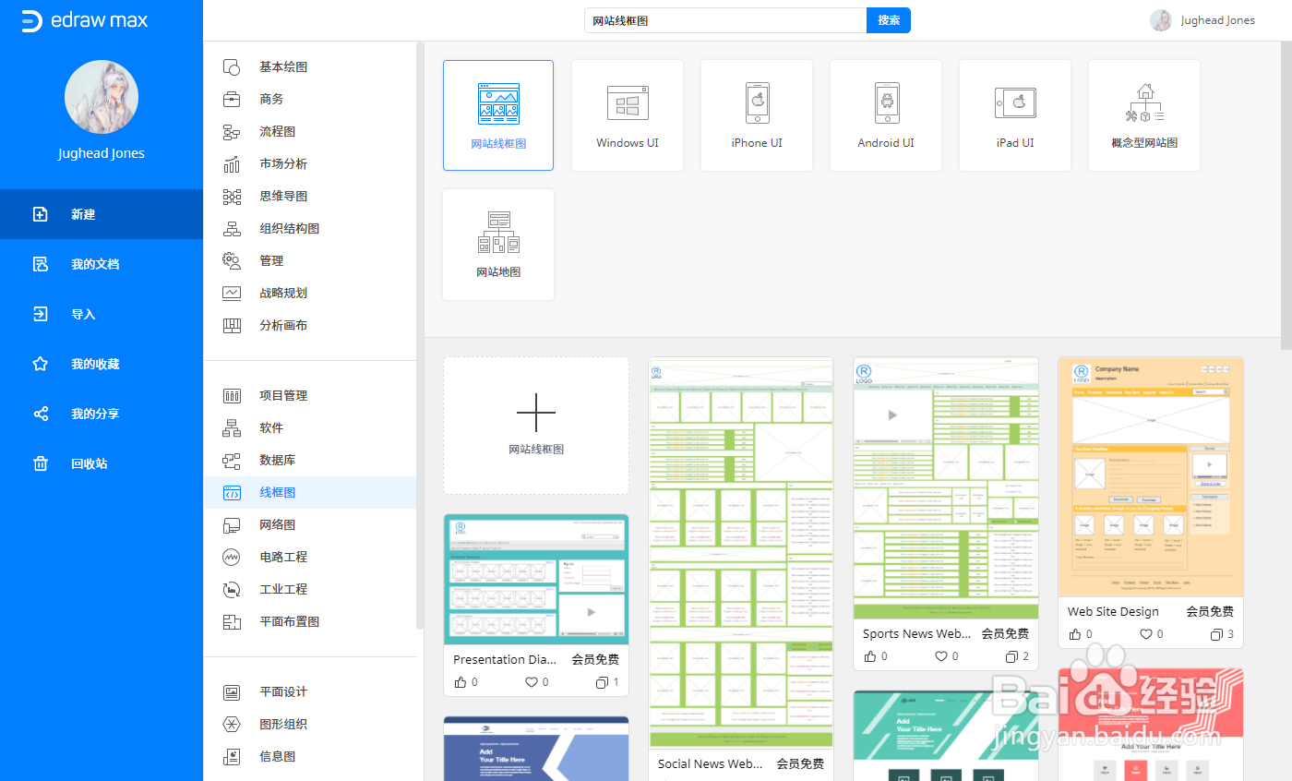Create a blank 网站线框图 document
The image size is (1292, 781).
tap(535, 426)
